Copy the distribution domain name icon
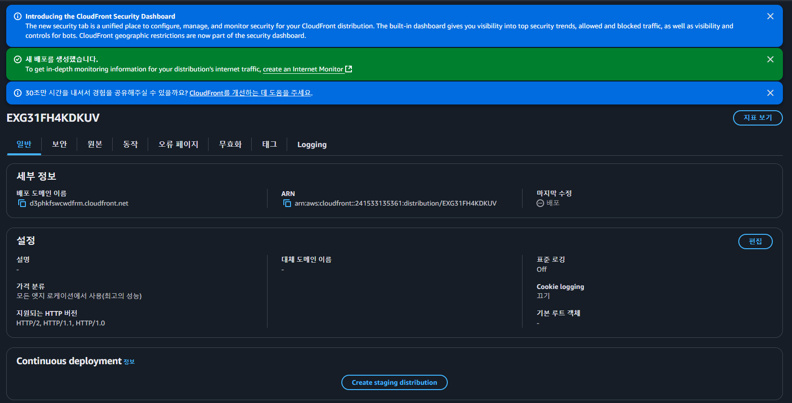 point(22,203)
